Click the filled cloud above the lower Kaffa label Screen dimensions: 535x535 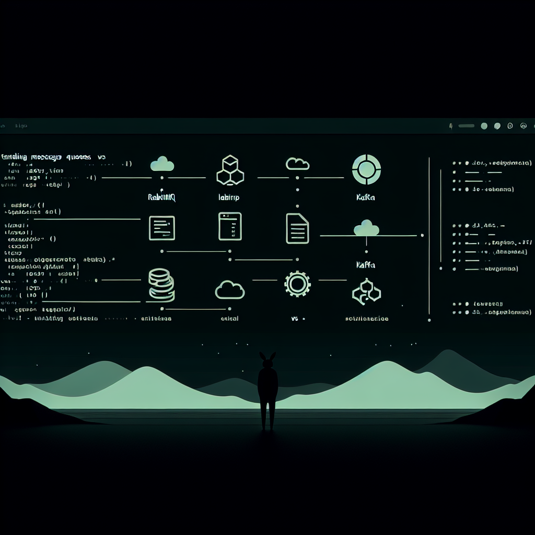[x=366, y=228]
